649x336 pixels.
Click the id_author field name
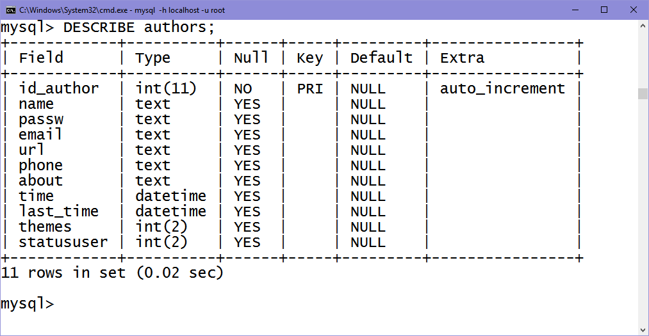(59, 88)
